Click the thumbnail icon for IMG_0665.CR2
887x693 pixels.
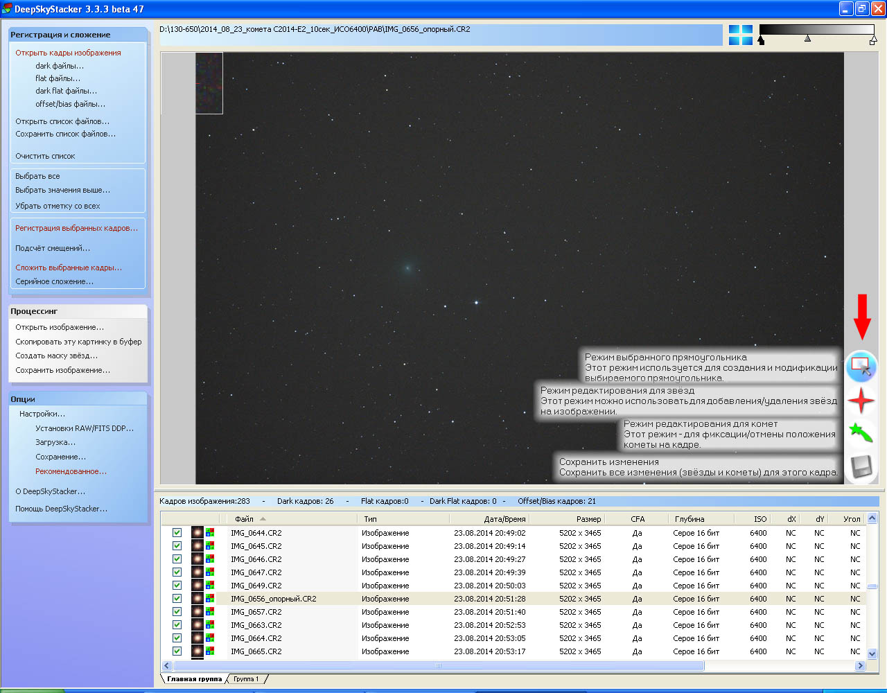tap(197, 651)
